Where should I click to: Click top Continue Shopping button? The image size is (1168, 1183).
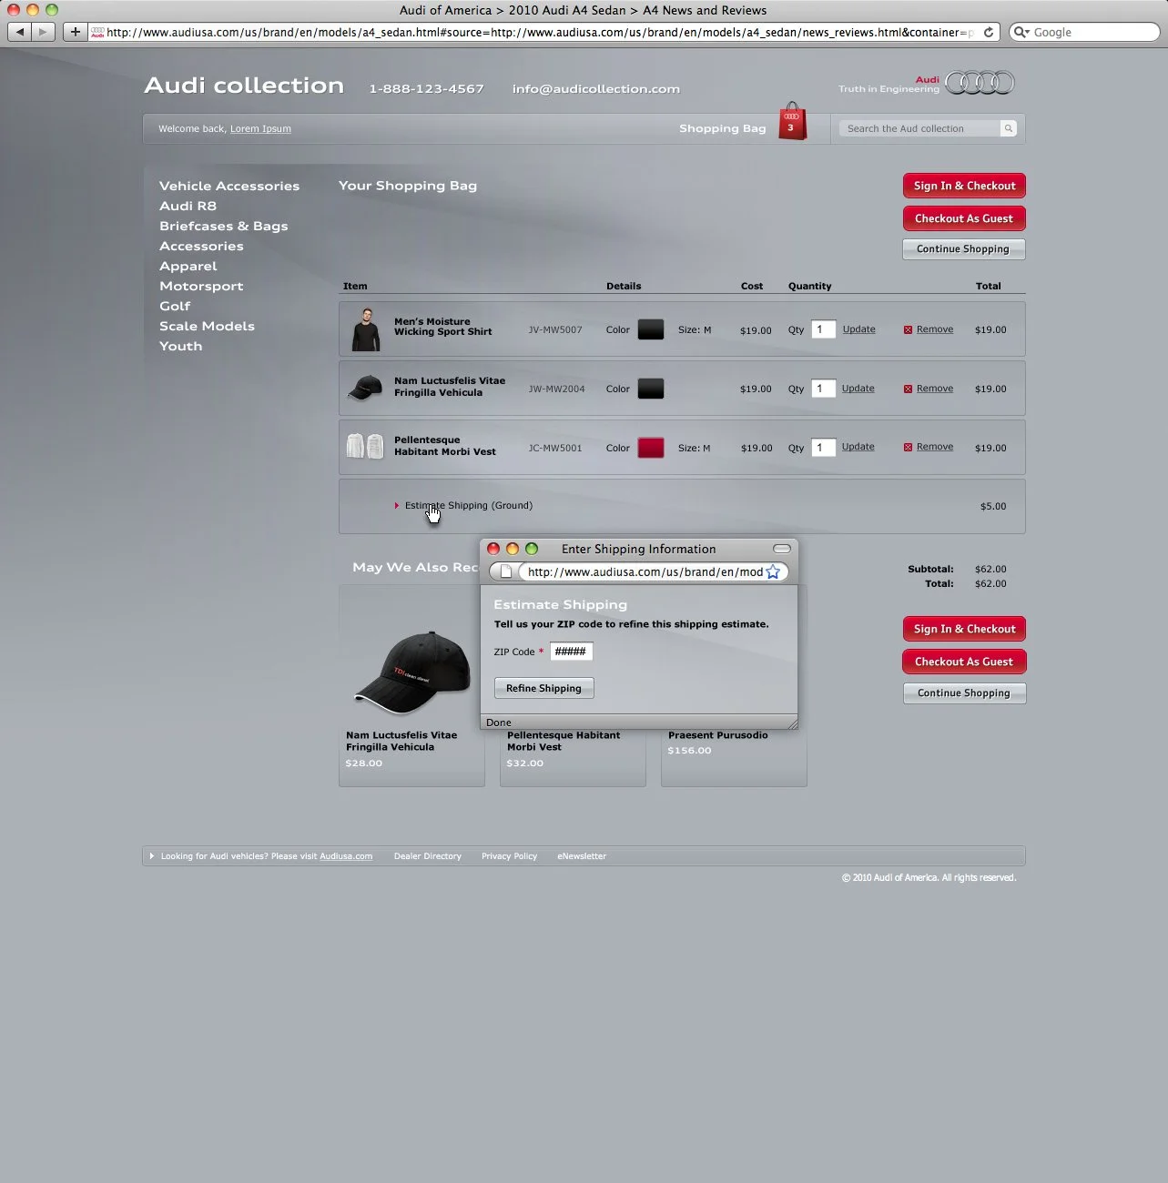[x=963, y=249]
